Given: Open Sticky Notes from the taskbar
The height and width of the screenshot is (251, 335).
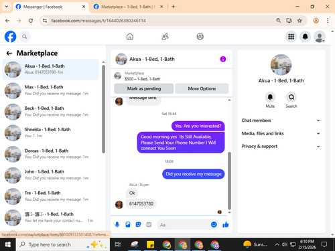Looking at the screenshot, I should (x=150, y=244).
